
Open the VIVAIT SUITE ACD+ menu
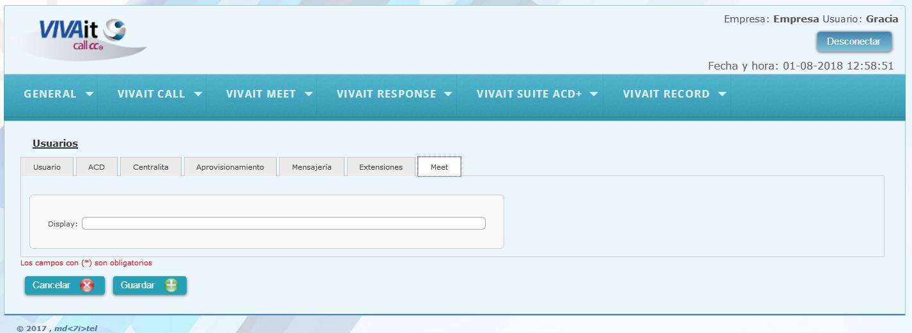coord(529,94)
